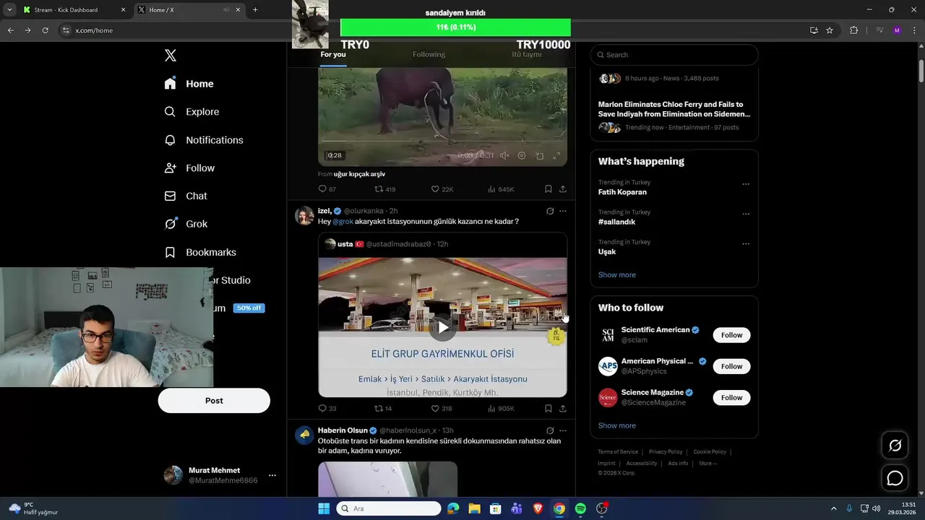Switch to the For you tab
The image size is (925, 520).
click(333, 55)
